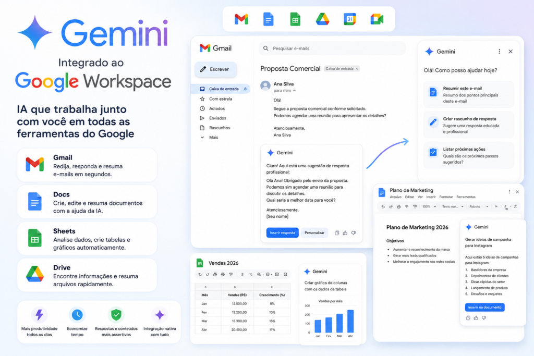Open the 100% zoom dropdown in Docs
The image size is (534, 356).
click(429, 206)
